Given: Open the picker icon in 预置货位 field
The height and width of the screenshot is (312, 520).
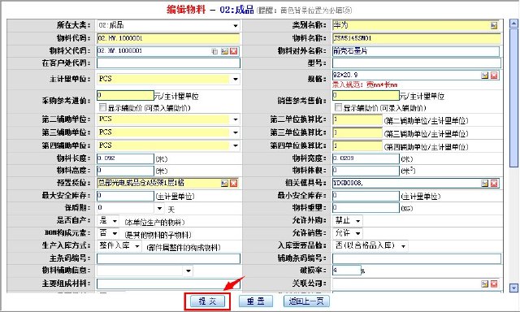Looking at the screenshot, I should click(224, 183).
